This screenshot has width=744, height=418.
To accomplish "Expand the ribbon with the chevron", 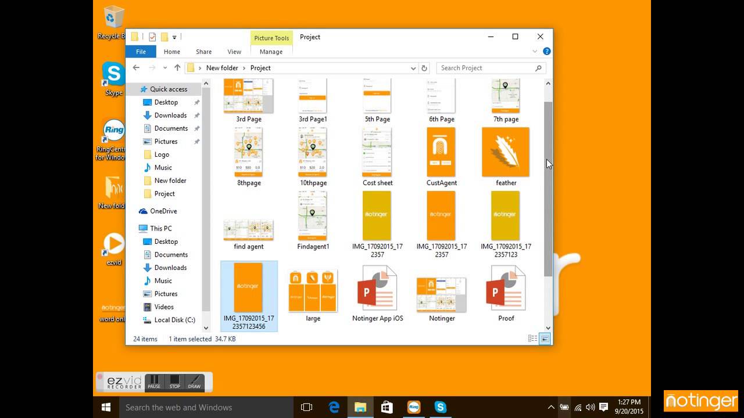I will point(535,51).
